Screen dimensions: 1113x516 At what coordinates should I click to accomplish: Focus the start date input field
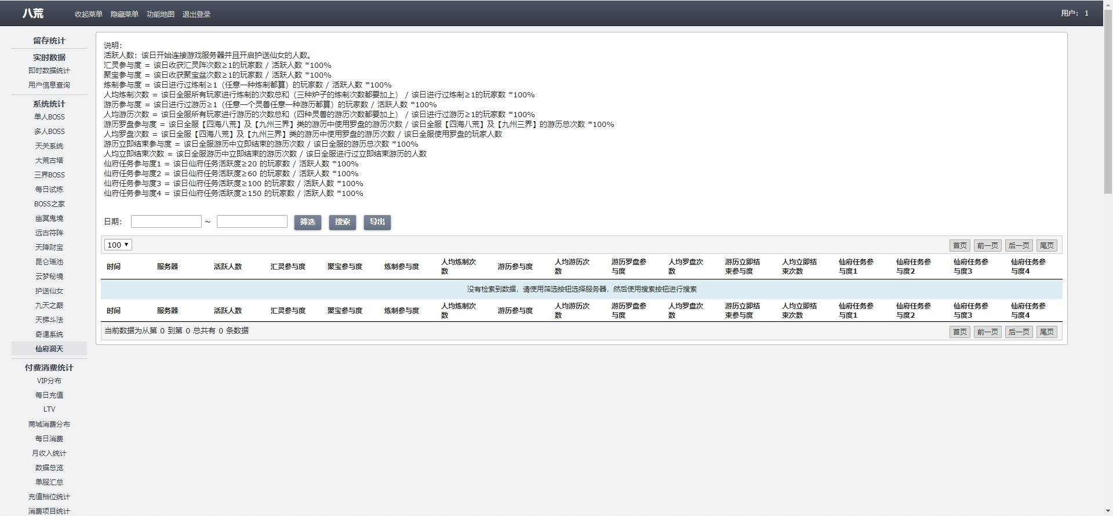(166, 221)
